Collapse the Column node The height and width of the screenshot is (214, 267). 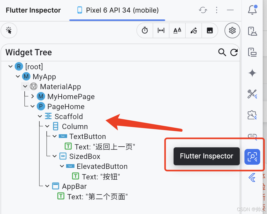pyautogui.click(x=47, y=126)
